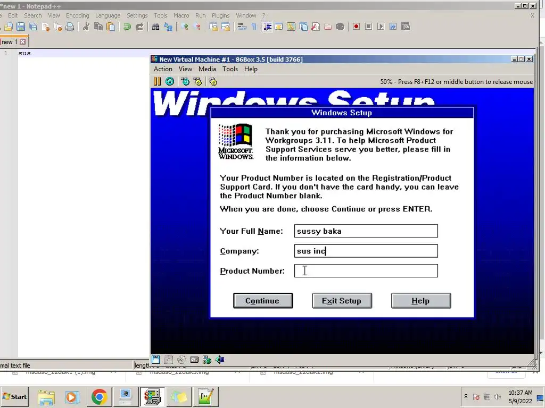Click the network status icon in 86Box
Viewport: 545px width, 408px height.
[x=207, y=360]
